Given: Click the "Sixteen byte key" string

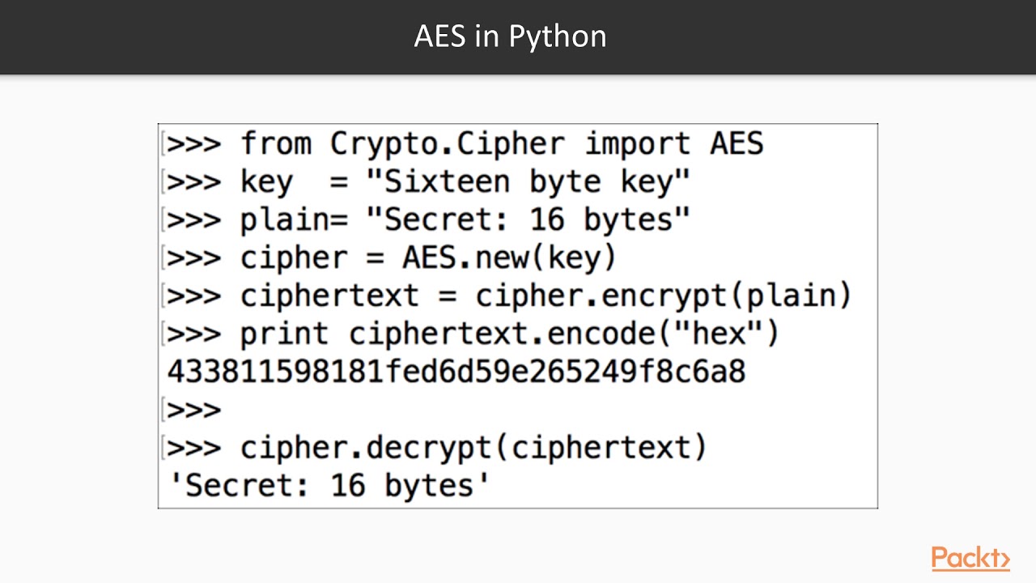Looking at the screenshot, I should point(528,181).
